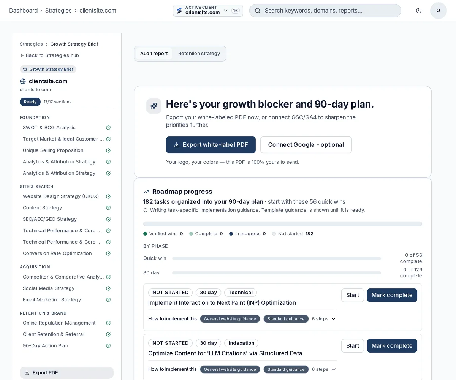
Task: Click the checkmark icon for Website Design Strategy
Action: 108,196
